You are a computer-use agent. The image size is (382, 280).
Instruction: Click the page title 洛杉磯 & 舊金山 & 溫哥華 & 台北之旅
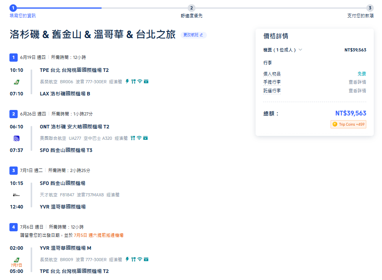pyautogui.click(x=93, y=34)
